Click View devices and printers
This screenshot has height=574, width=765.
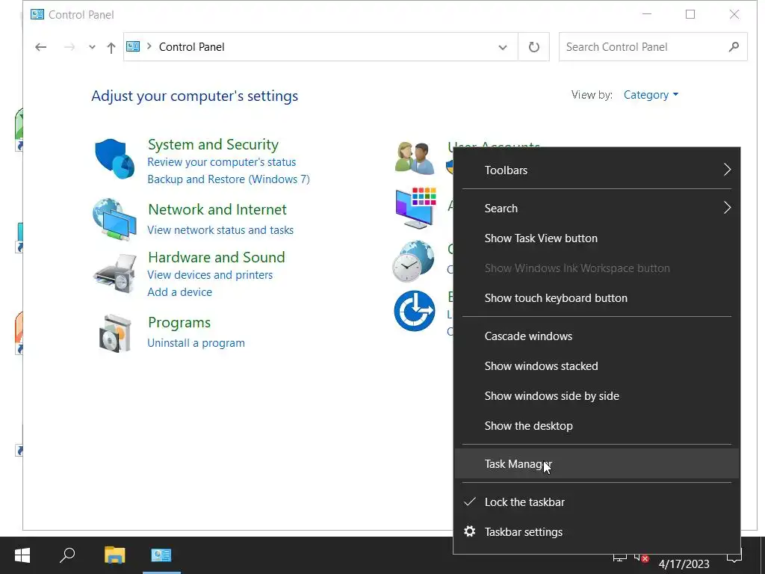pos(210,275)
